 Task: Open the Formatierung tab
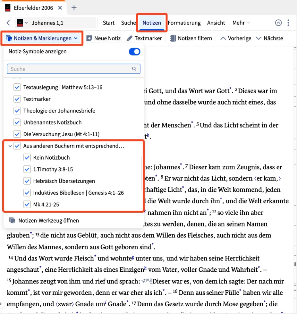point(184,23)
